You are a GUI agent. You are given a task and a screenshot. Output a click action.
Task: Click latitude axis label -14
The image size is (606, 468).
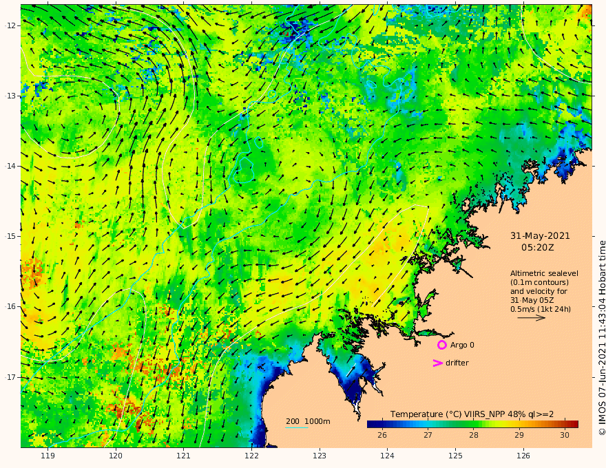click(10, 166)
